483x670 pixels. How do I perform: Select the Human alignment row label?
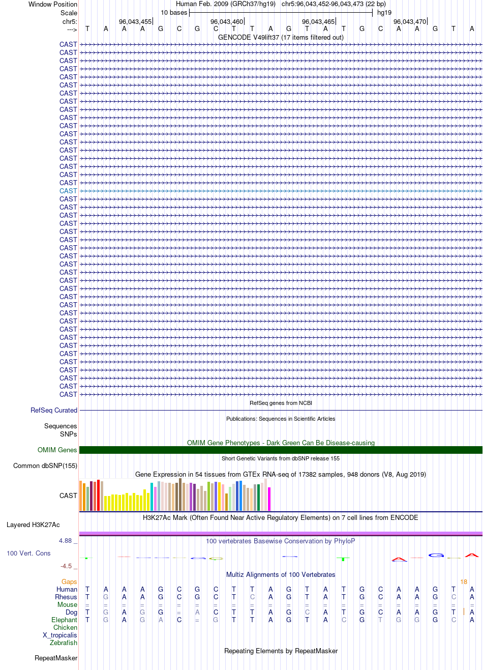pos(67,589)
